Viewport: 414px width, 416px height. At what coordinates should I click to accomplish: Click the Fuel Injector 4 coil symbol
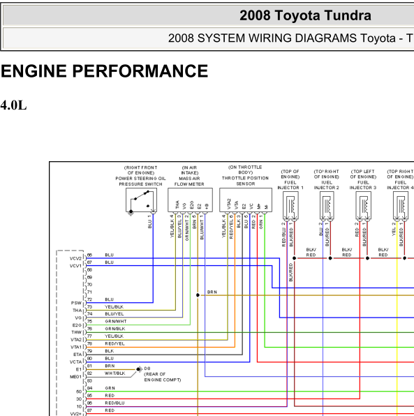(x=401, y=206)
